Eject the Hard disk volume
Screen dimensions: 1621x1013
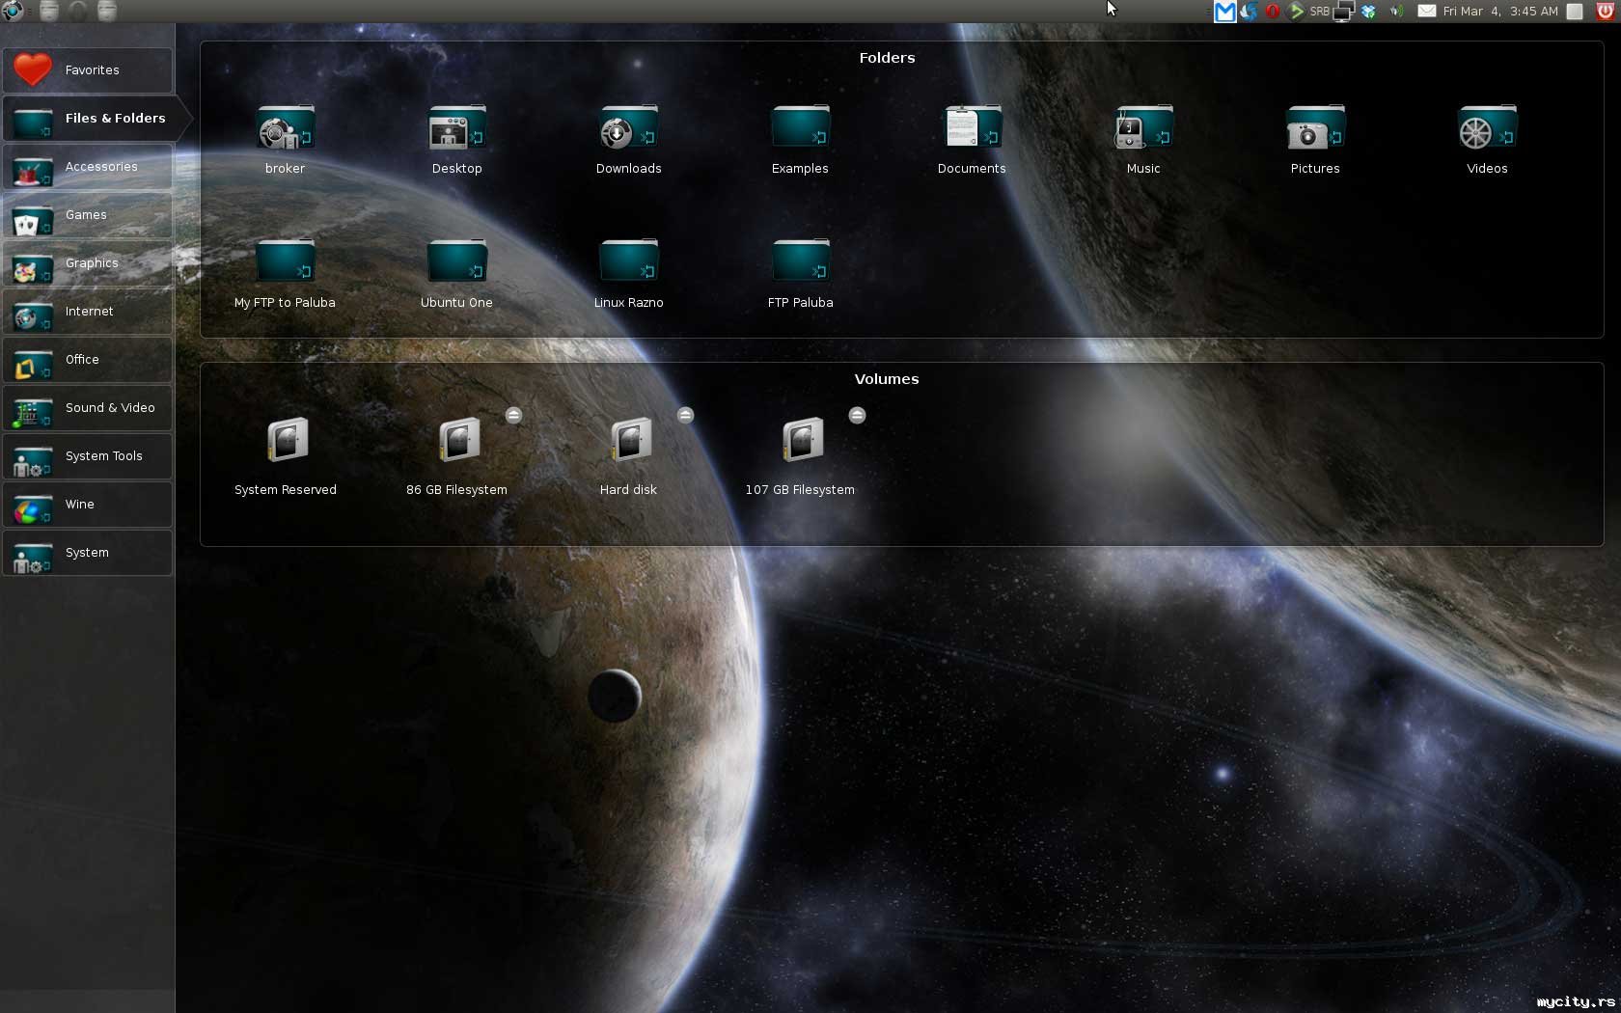click(685, 415)
